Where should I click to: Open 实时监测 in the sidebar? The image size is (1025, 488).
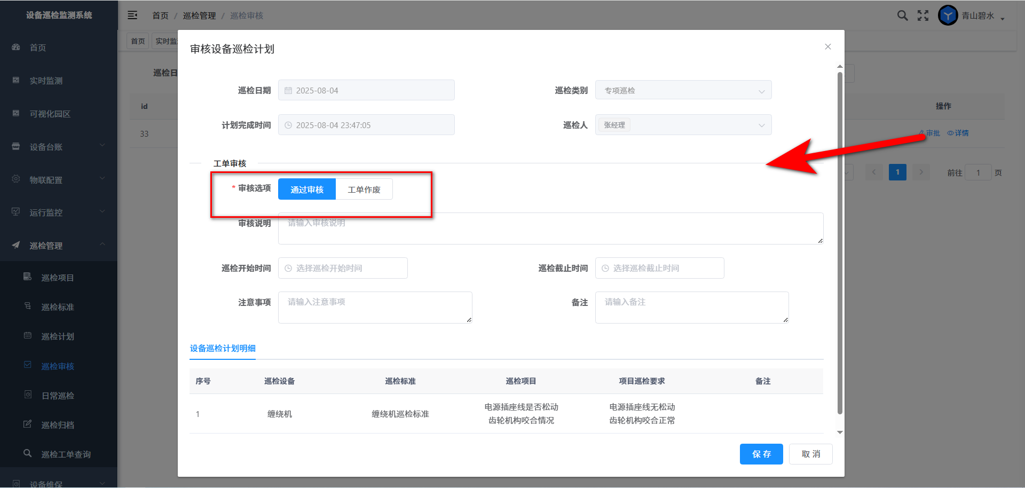point(46,81)
